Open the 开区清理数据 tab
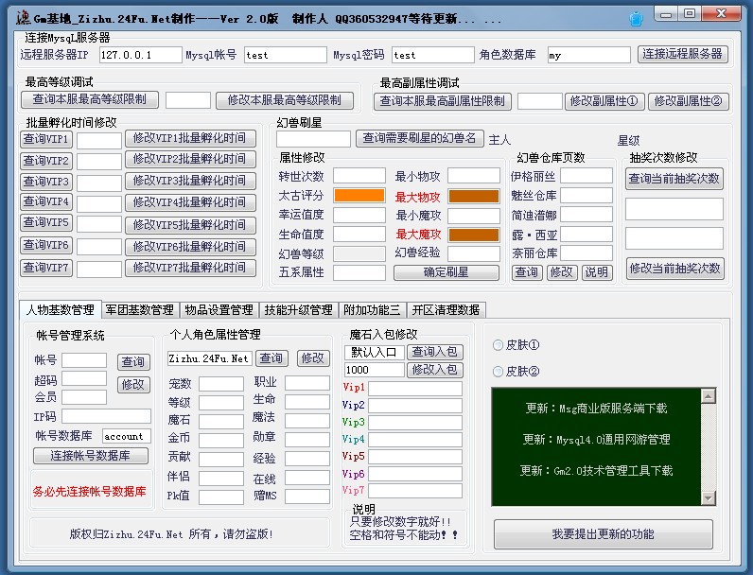This screenshot has height=575, width=753. (x=446, y=309)
